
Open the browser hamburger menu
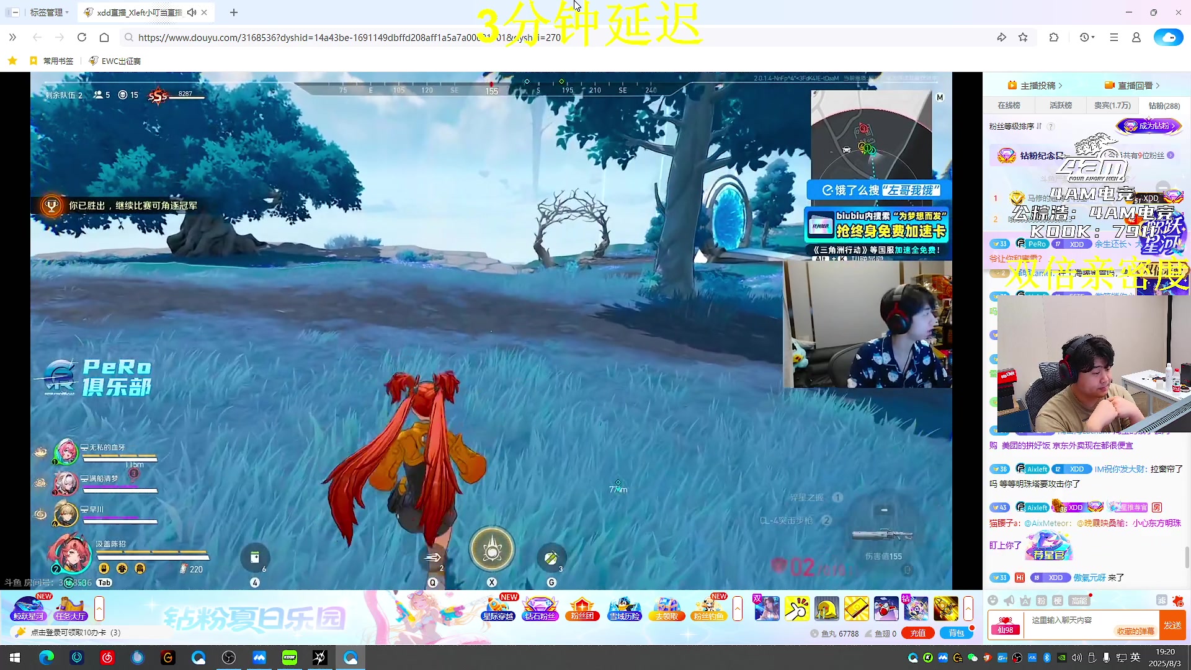click(1113, 37)
